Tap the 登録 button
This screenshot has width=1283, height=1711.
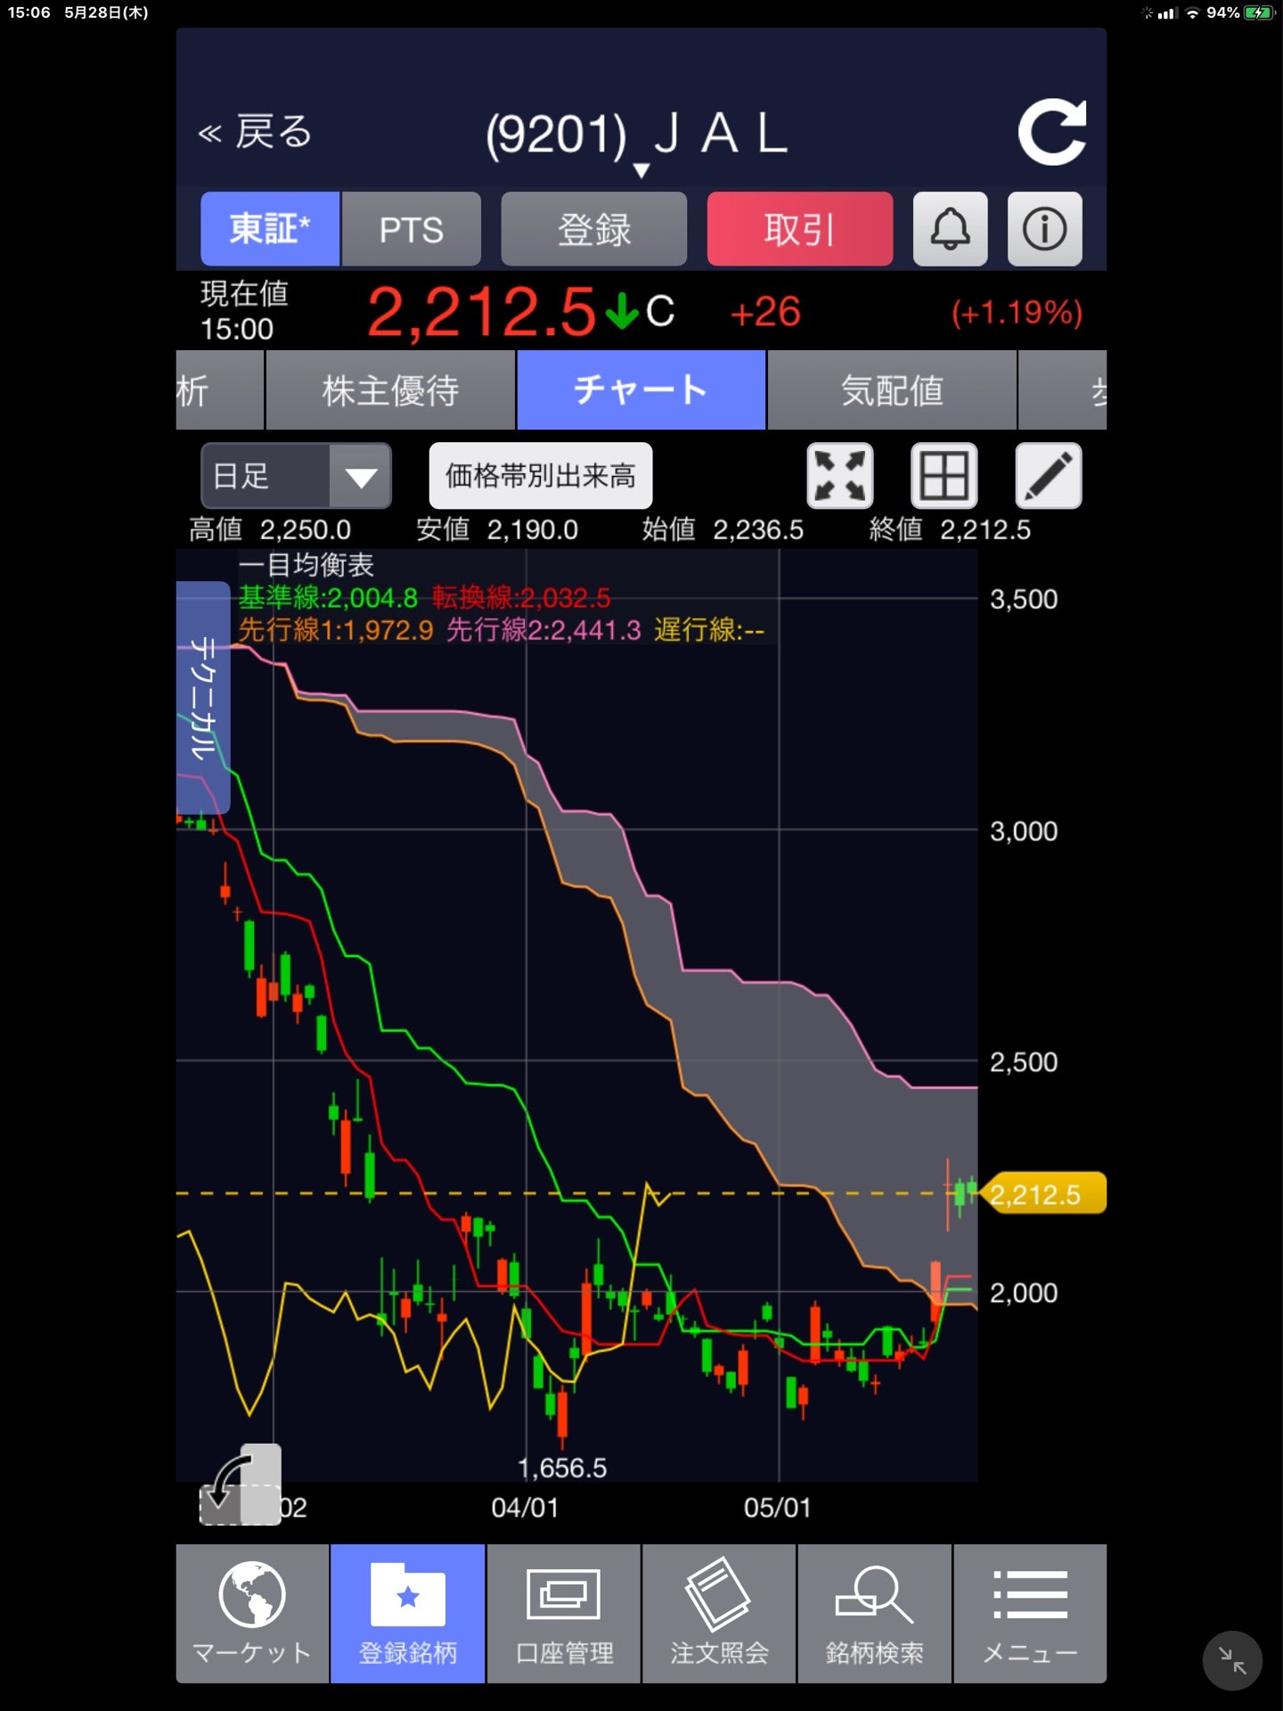[x=594, y=229]
